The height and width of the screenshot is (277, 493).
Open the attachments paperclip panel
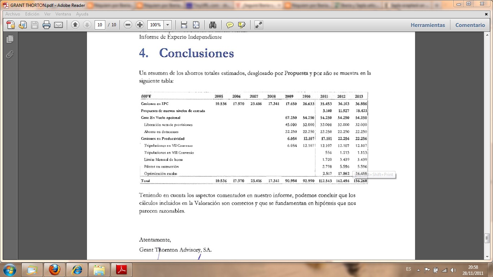[x=10, y=54]
